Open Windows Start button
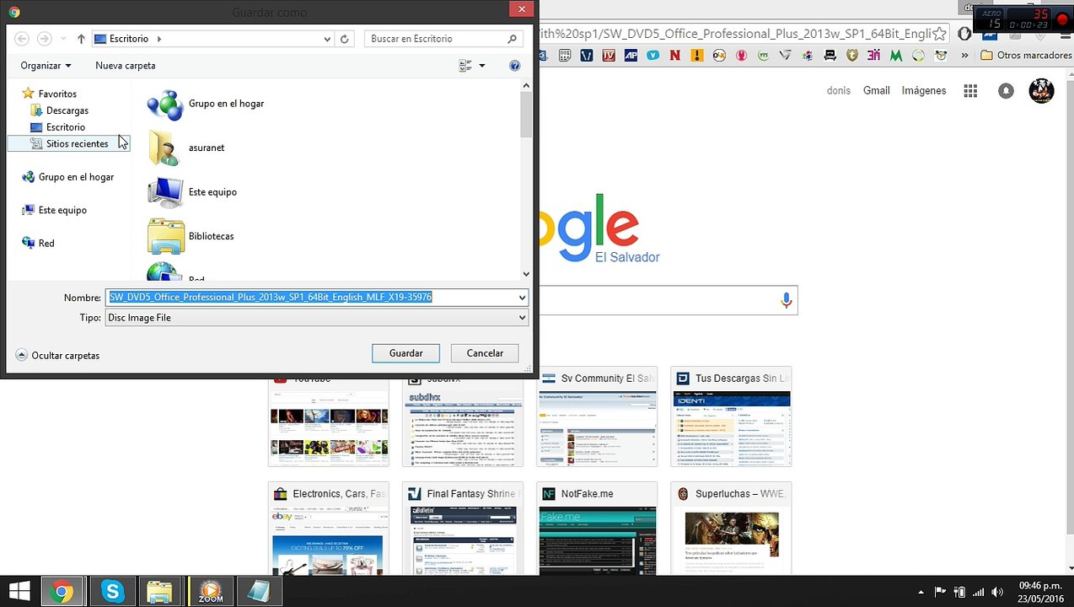This screenshot has width=1074, height=607. [x=19, y=592]
